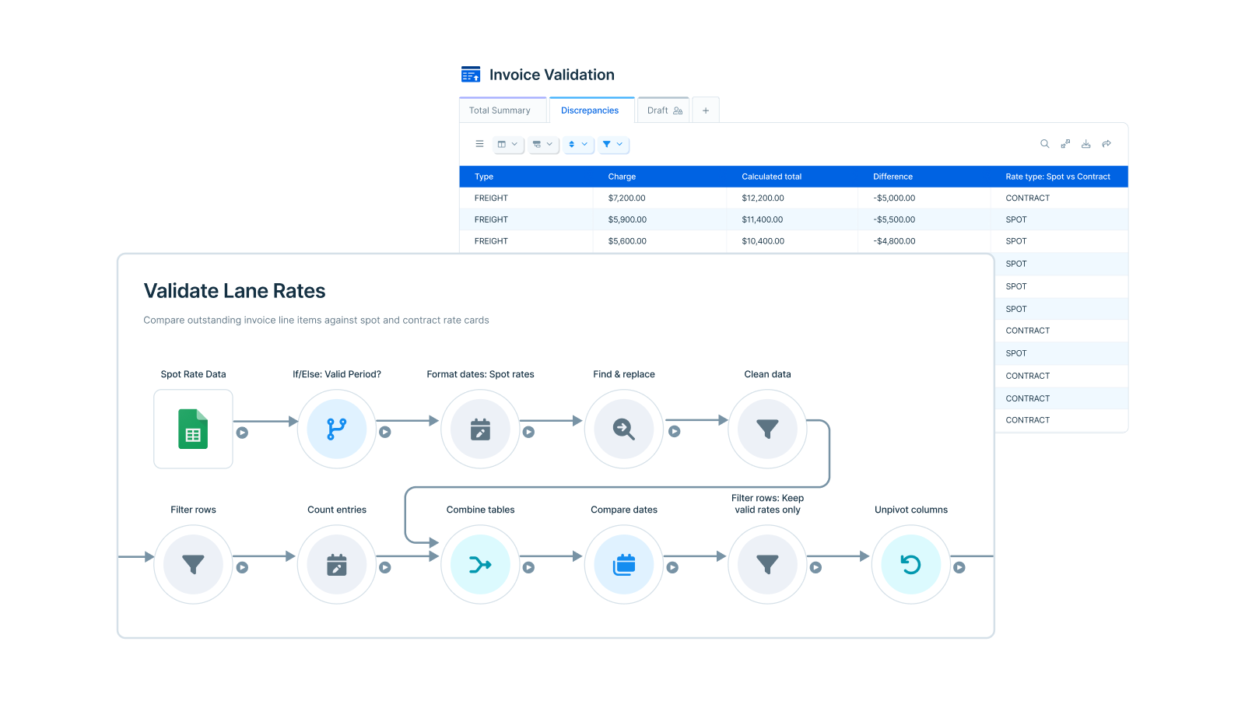Screen dimensions: 1245x701
Task: Select the Unpivot columns node
Action: click(x=911, y=564)
